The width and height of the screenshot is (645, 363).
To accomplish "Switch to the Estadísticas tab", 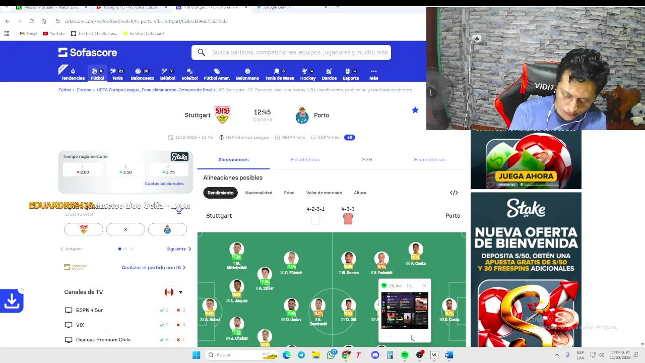I will tap(305, 160).
